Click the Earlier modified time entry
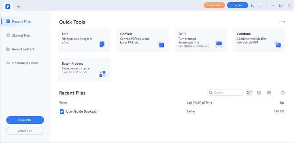294x144 pixels. click(191, 111)
